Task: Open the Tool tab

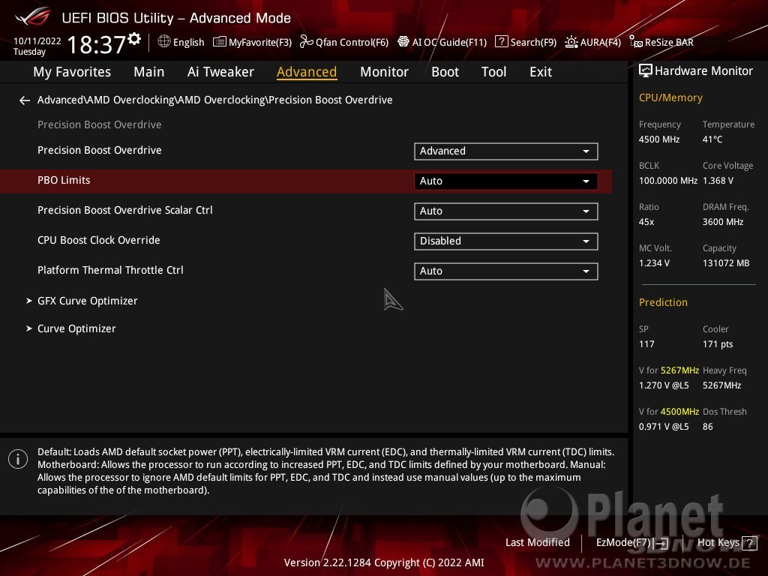Action: [493, 72]
